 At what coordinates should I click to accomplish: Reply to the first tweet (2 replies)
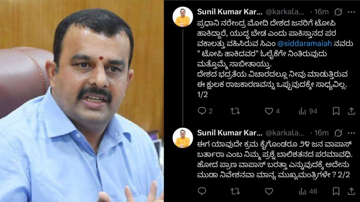click(205, 111)
